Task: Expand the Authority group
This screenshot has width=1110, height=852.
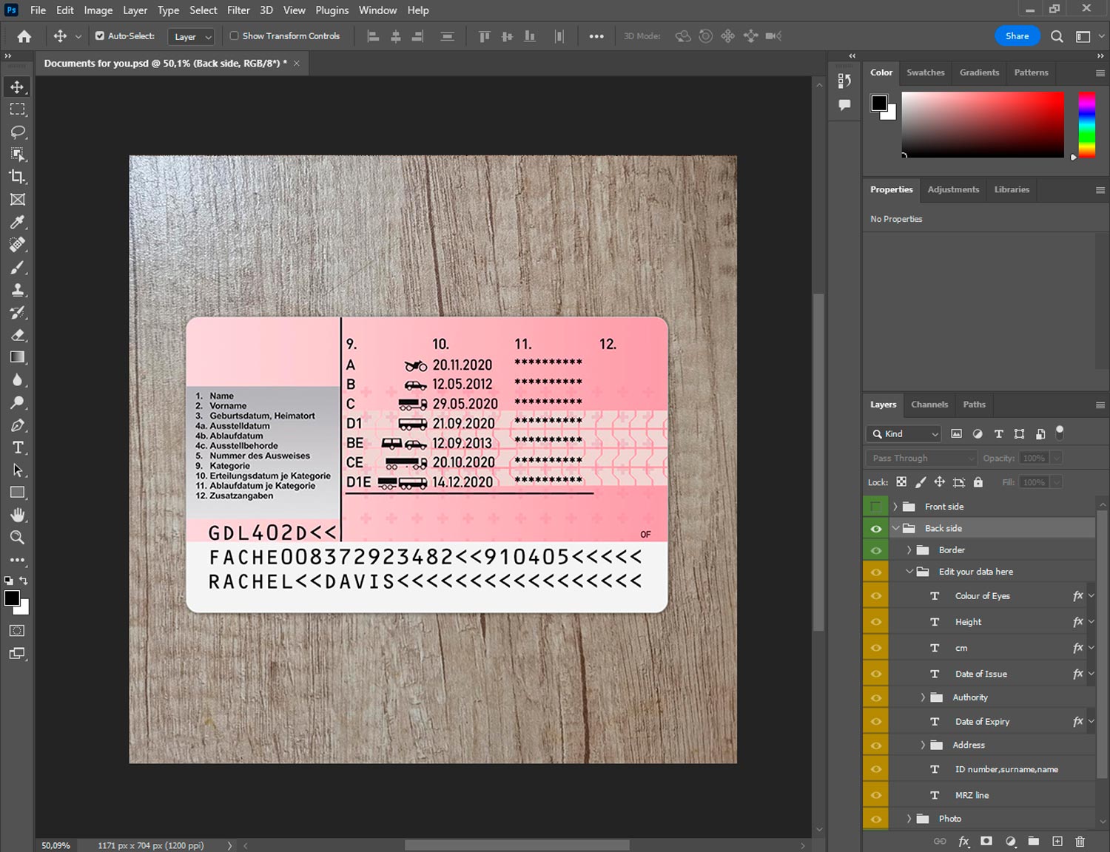Action: [923, 697]
